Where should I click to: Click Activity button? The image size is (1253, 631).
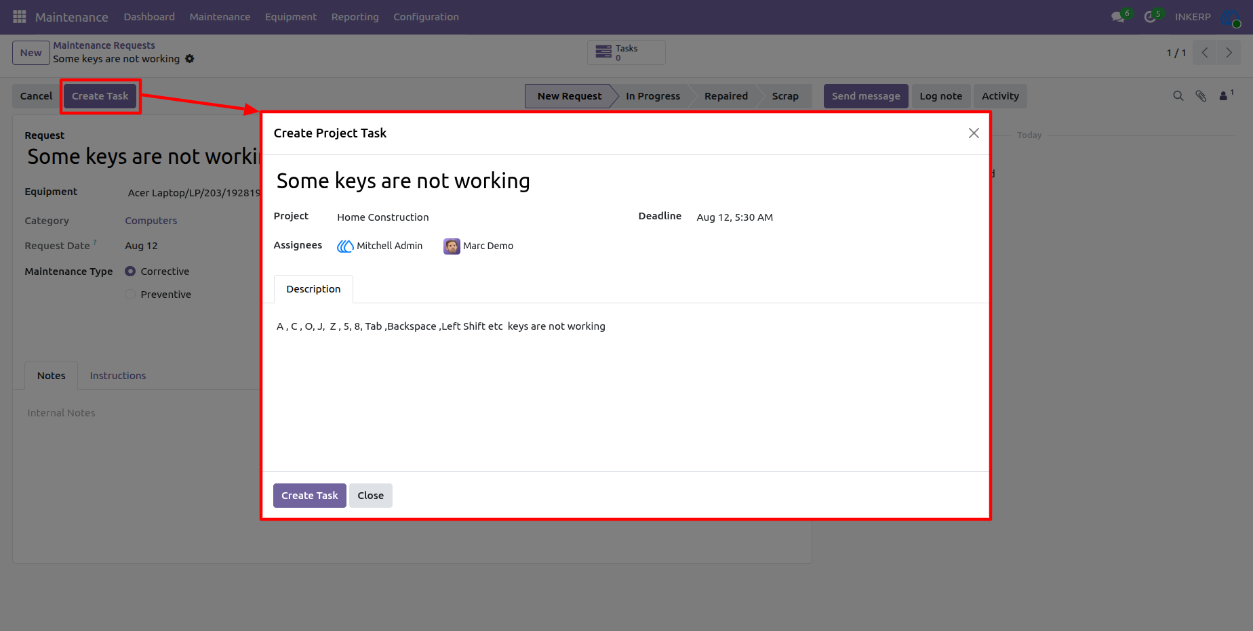tap(1000, 96)
